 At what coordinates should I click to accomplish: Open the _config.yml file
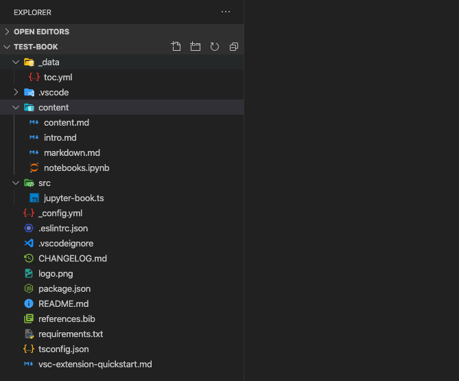click(x=60, y=213)
